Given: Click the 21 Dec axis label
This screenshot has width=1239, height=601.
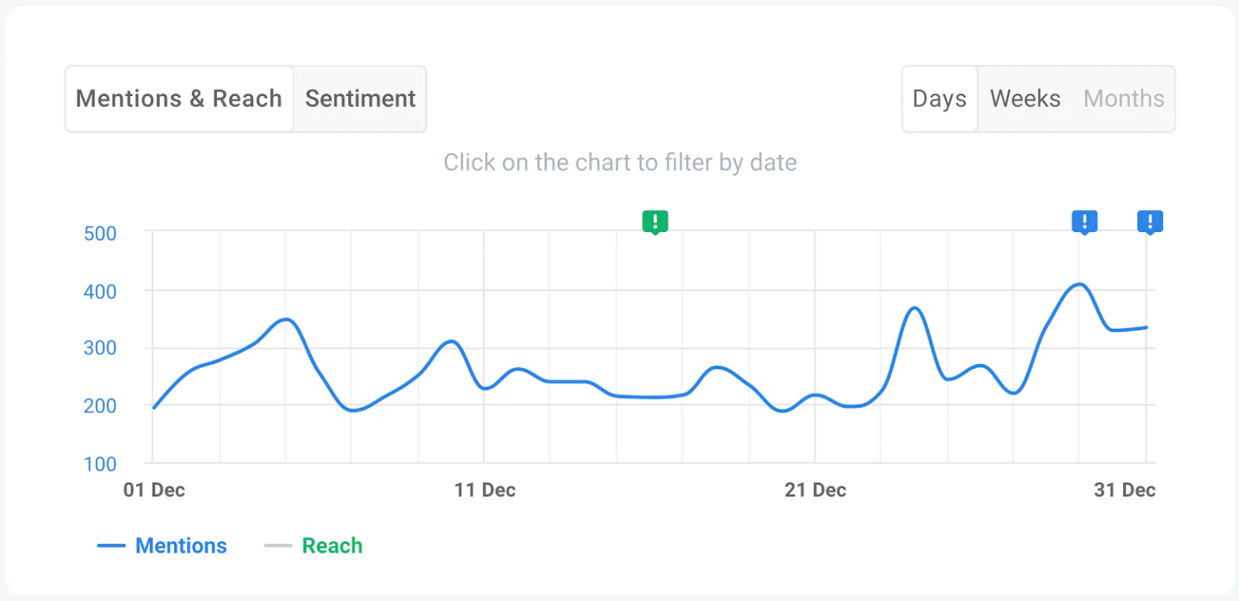Looking at the screenshot, I should (x=816, y=489).
